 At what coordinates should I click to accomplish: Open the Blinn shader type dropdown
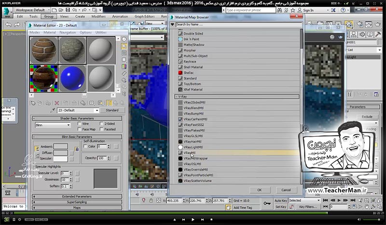tap(53, 125)
